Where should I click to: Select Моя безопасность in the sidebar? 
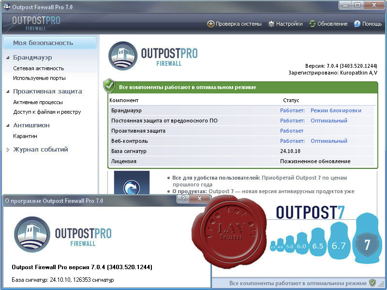[50, 43]
